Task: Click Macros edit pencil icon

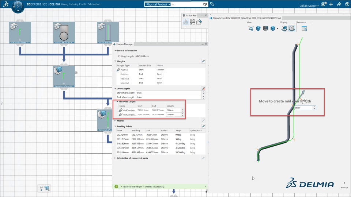Action: [203, 121]
